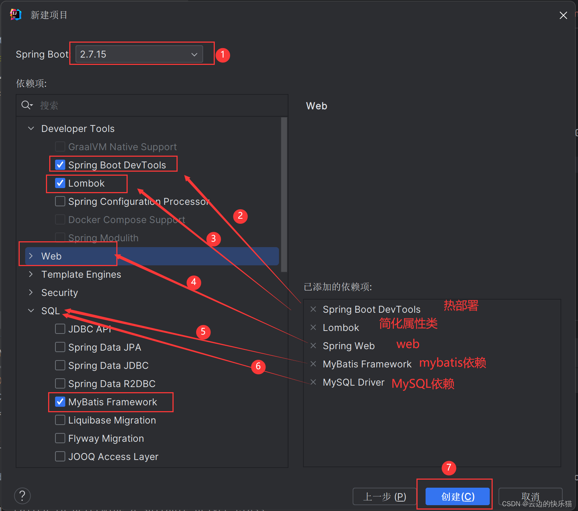Enable Spring Data JPA dependency
Viewport: 578px width, 511px height.
click(60, 347)
